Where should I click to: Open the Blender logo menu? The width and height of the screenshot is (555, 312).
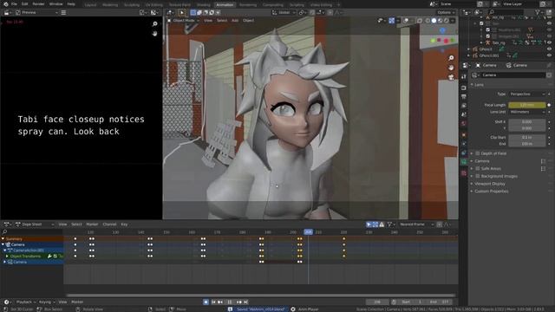(x=6, y=4)
